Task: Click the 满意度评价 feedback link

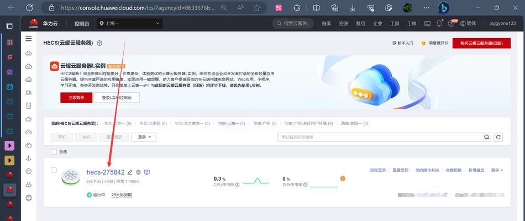Action: 434,43
